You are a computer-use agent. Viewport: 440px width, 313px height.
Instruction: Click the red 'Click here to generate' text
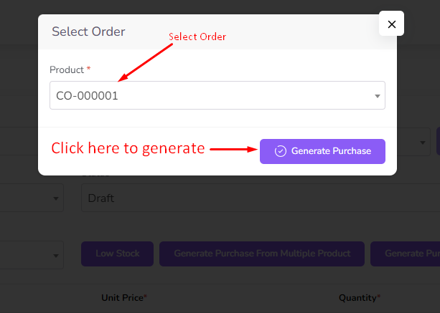pyautogui.click(x=128, y=149)
